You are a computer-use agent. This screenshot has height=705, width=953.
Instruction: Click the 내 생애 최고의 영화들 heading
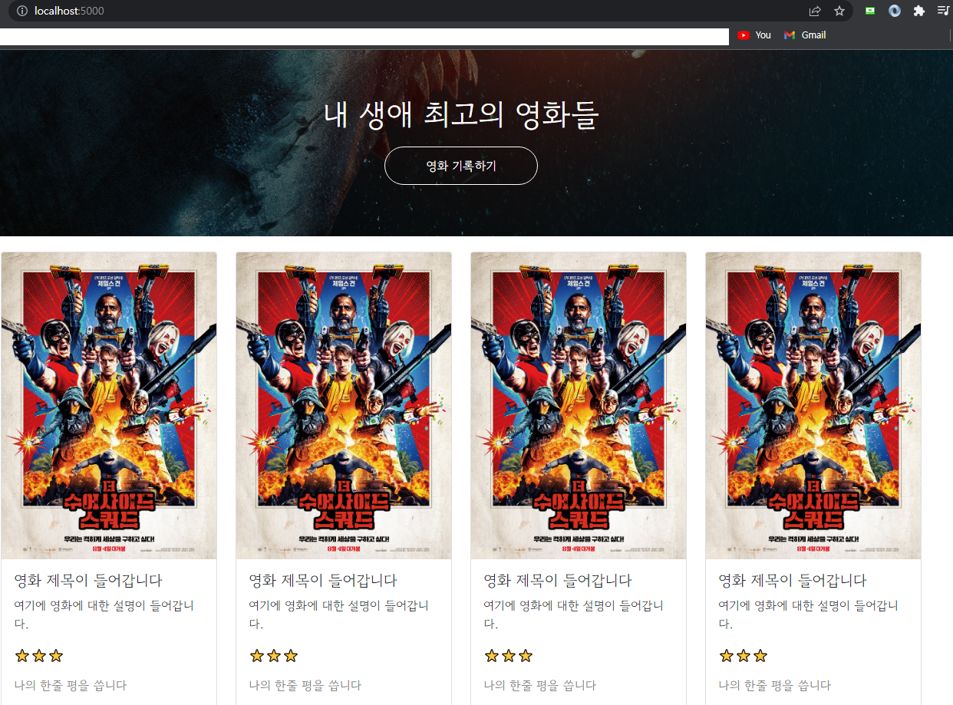(x=461, y=115)
